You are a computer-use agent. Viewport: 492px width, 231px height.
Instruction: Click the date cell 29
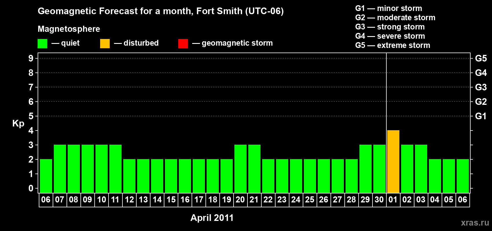click(365, 200)
